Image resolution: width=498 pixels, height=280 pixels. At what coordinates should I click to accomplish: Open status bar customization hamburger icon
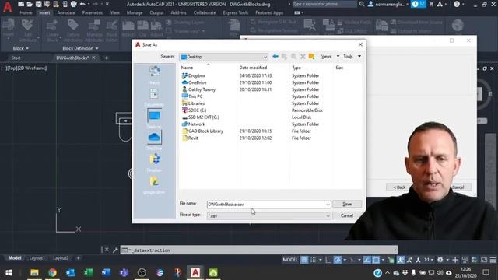(493, 260)
